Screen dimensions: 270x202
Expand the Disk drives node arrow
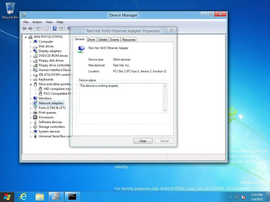point(31,47)
